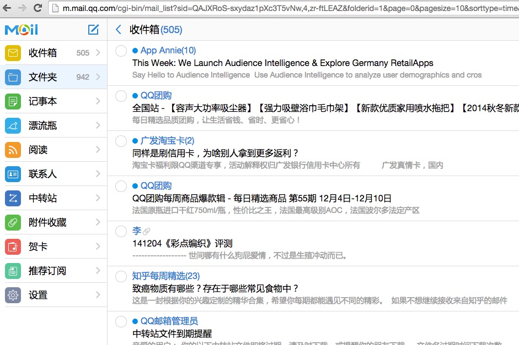This screenshot has width=519, height=345.
Task: Open 中转站 in the sidebar
Action: click(x=53, y=198)
